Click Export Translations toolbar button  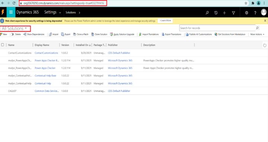[171, 34]
